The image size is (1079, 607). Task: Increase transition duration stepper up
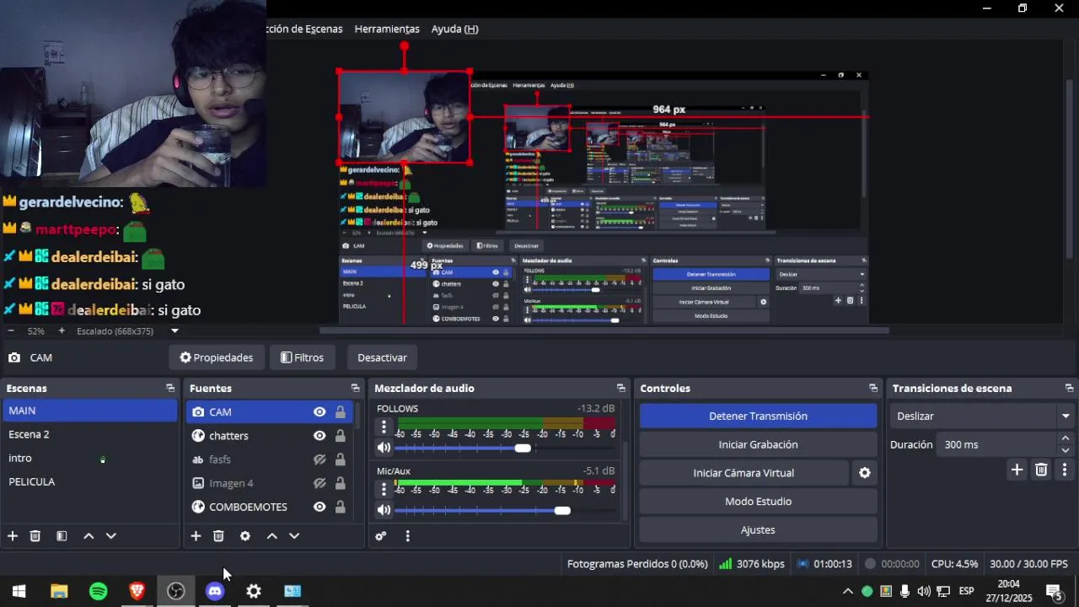[1065, 438]
